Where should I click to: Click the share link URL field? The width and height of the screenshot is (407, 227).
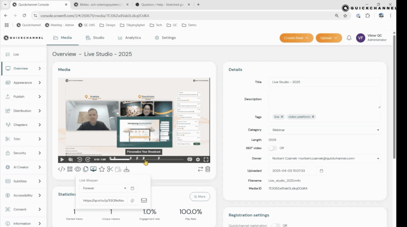click(103, 200)
